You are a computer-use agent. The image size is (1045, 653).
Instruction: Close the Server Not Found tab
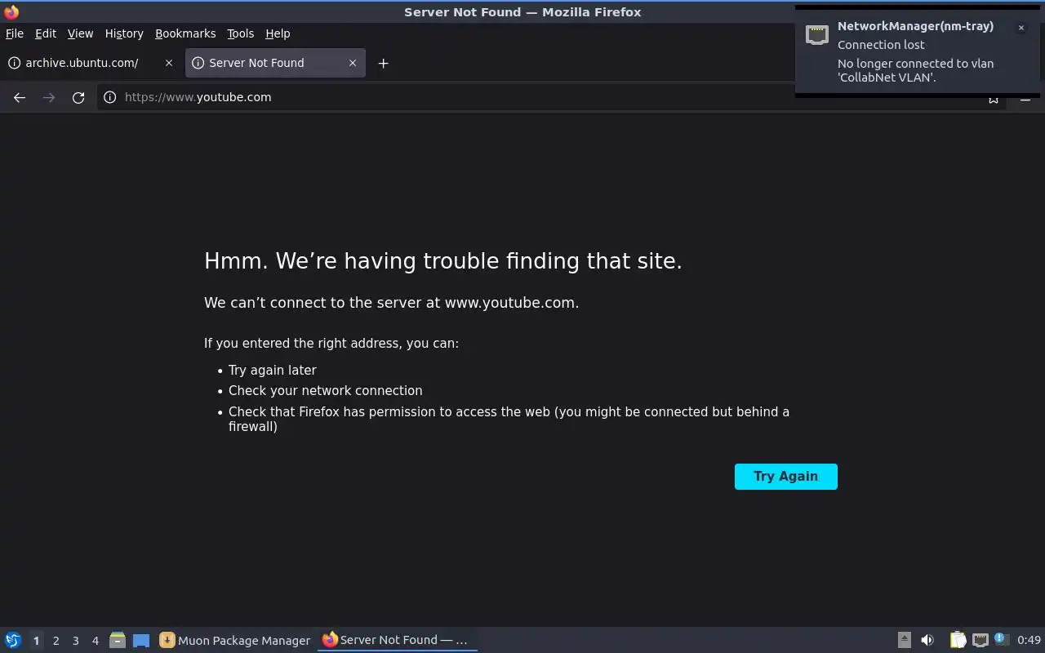[353, 63]
